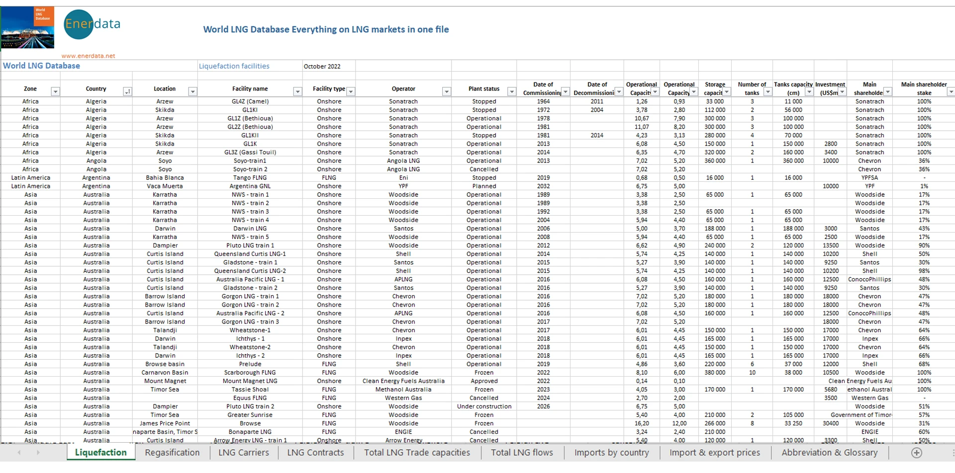Select the Greater Sunrise facility cell
955x473 pixels.
[x=250, y=415]
